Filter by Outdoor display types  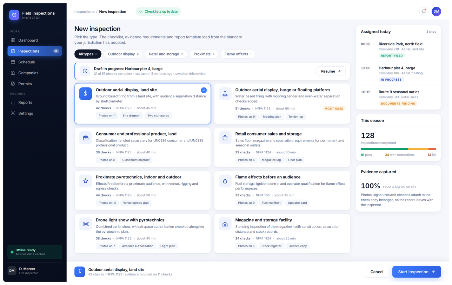[x=123, y=54]
